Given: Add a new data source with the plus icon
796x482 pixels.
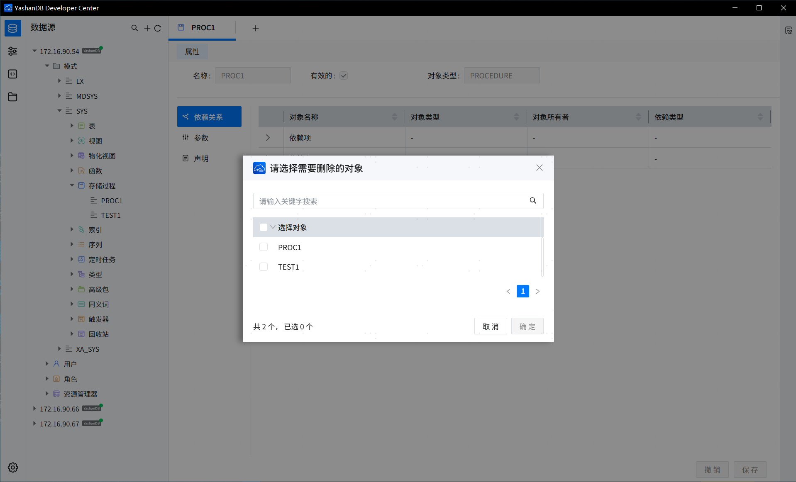Looking at the screenshot, I should click(147, 28).
